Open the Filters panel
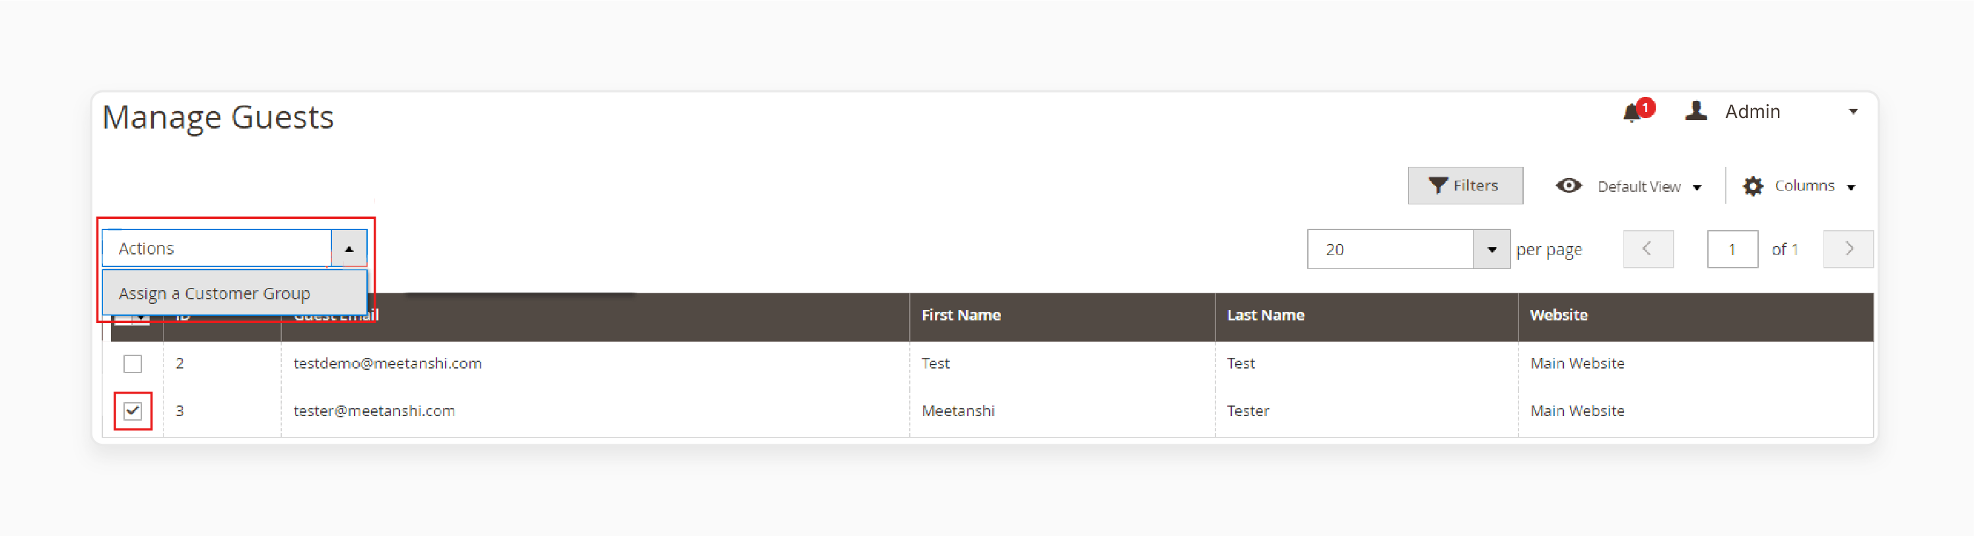The image size is (1974, 536). (1465, 185)
